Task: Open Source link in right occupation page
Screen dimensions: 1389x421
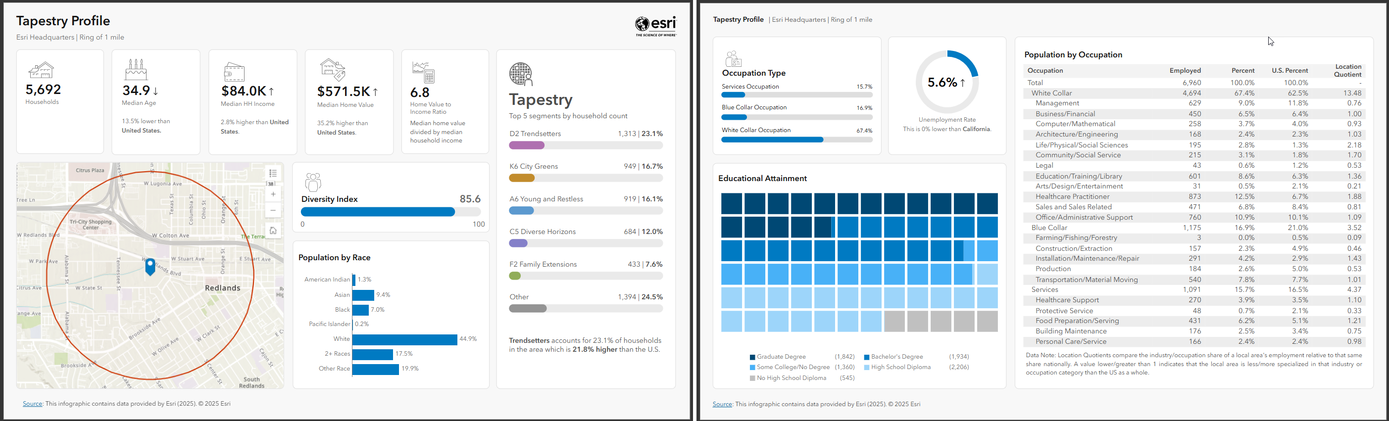Action: tap(723, 404)
